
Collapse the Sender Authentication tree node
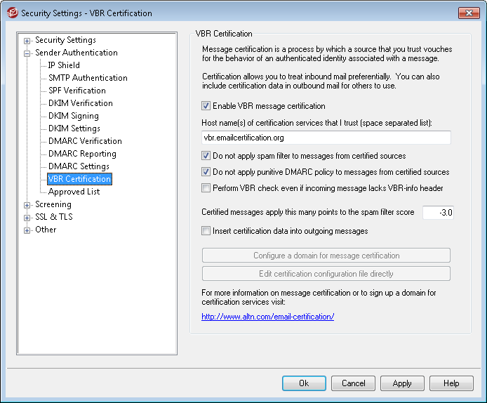coord(27,53)
